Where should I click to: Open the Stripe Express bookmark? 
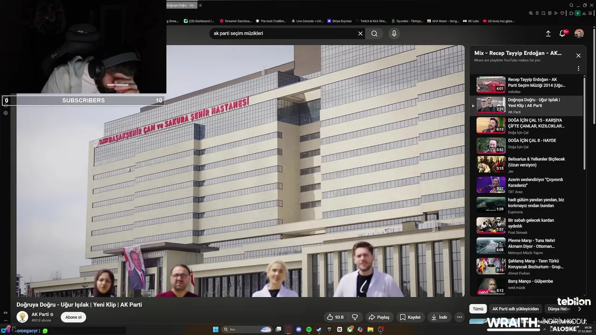pos(339,21)
